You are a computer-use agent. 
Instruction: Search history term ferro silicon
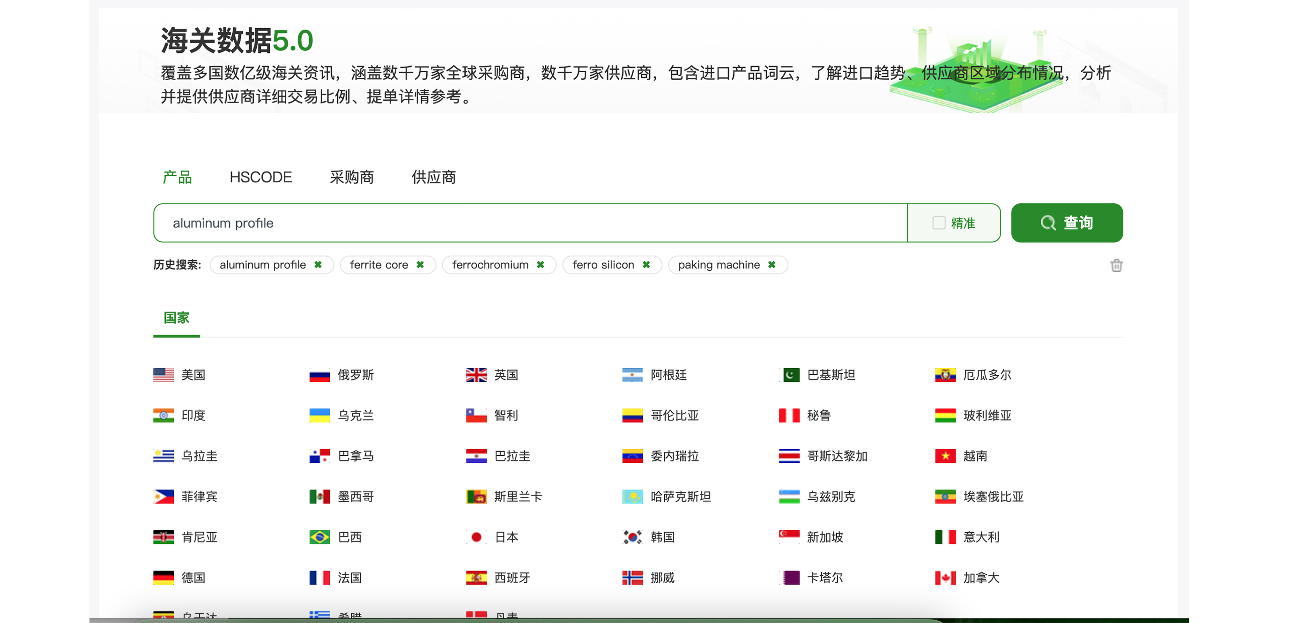point(603,265)
